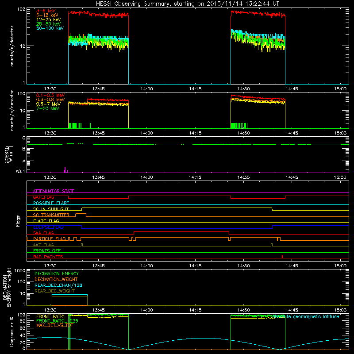
Task: Click the cyan decimation step line near 13:35
Action: tap(69, 295)
